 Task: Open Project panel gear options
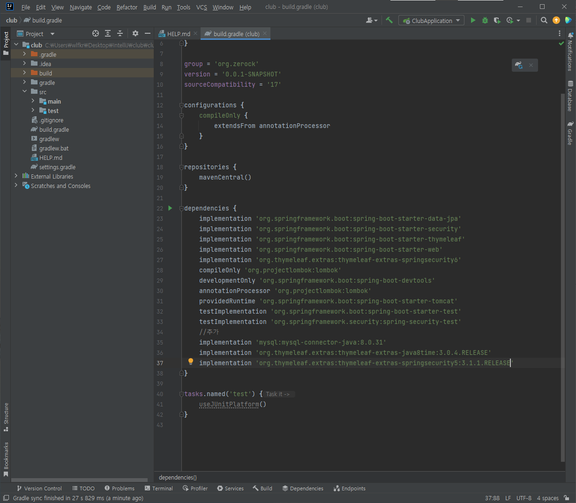pyautogui.click(x=135, y=33)
